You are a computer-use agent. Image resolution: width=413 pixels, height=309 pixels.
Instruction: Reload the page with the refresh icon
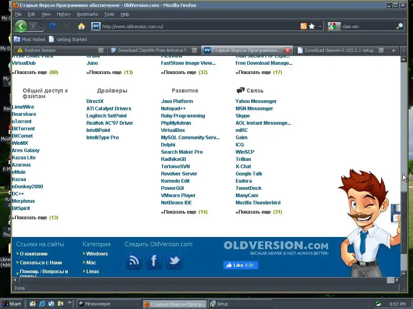[52, 26]
